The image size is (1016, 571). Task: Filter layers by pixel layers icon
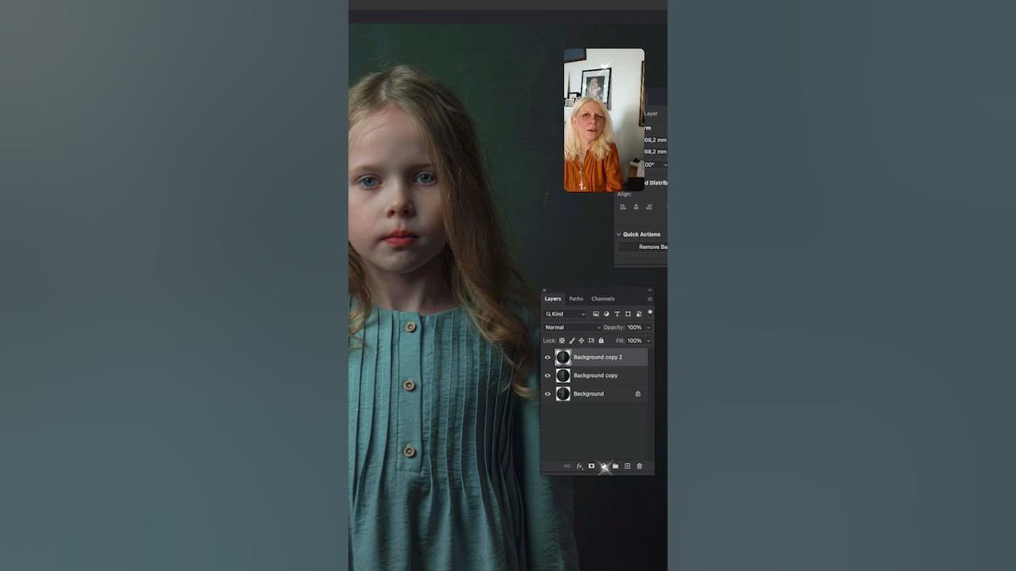pyautogui.click(x=596, y=314)
